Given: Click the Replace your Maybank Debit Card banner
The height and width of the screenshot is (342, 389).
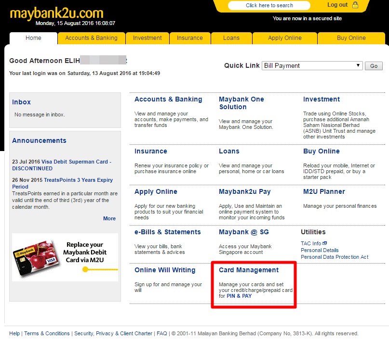Looking at the screenshot, I should click(65, 257).
